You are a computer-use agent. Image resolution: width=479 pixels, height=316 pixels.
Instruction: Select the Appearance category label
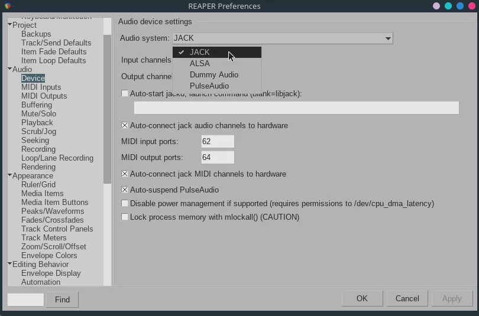click(x=33, y=175)
